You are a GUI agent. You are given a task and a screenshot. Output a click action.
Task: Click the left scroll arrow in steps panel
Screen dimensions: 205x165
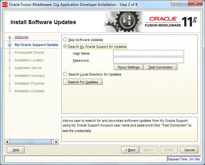(x=7, y=142)
